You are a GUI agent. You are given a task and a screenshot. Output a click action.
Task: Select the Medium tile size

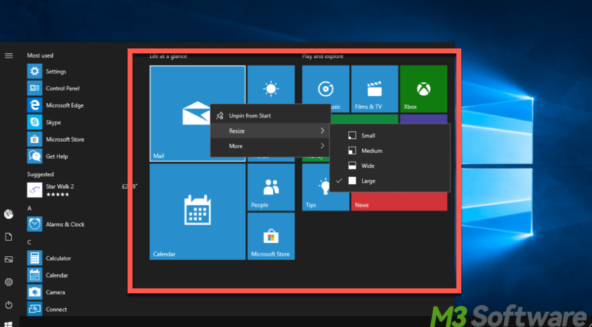pos(390,151)
